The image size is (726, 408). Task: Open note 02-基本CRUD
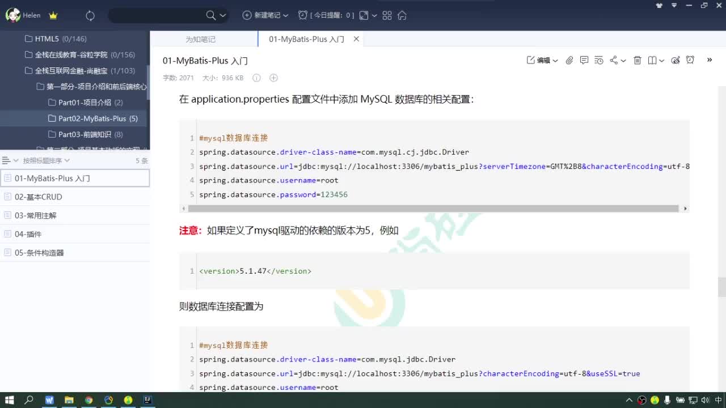(x=75, y=197)
